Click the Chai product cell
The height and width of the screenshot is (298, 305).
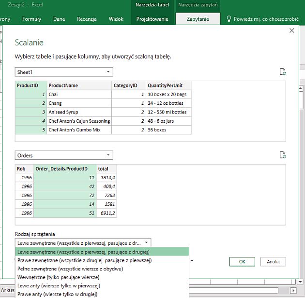[x=79, y=94]
